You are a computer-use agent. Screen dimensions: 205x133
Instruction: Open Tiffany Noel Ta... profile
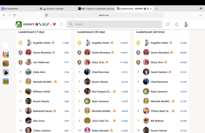(x=160, y=111)
